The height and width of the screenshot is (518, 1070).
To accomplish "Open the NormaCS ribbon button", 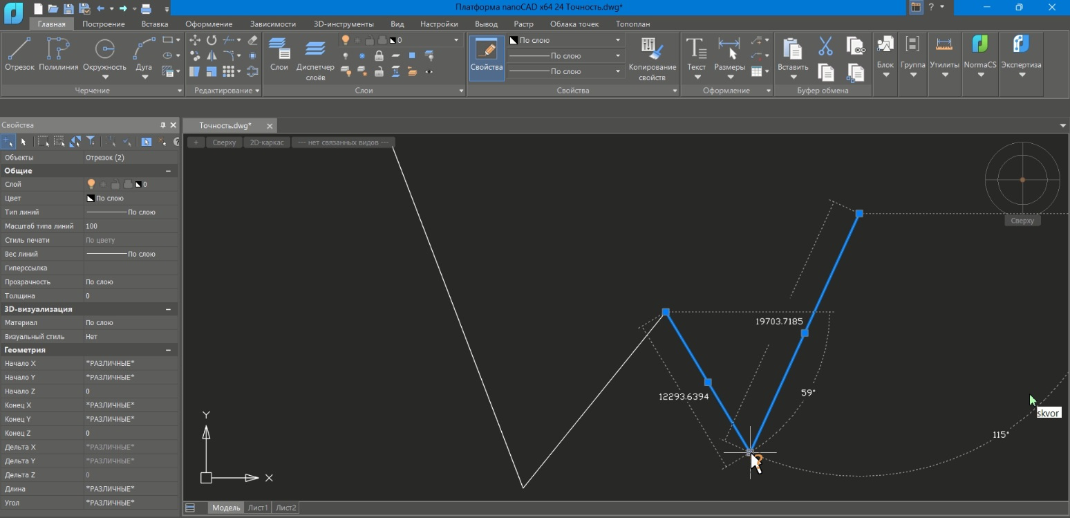I will (x=980, y=55).
